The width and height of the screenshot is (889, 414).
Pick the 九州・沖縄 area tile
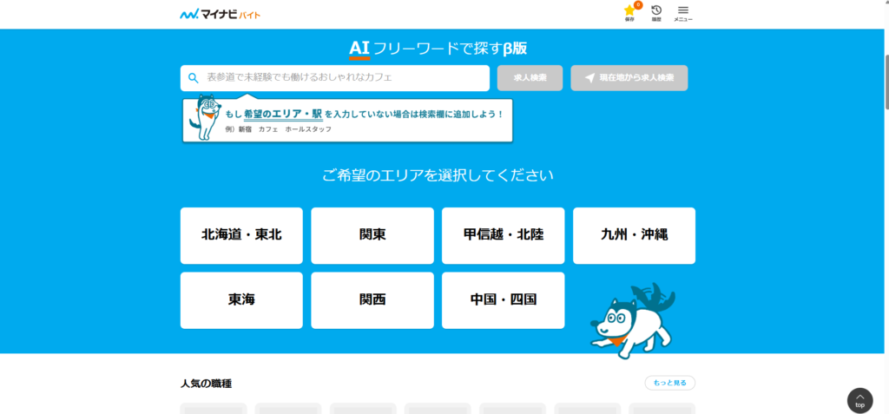point(634,235)
